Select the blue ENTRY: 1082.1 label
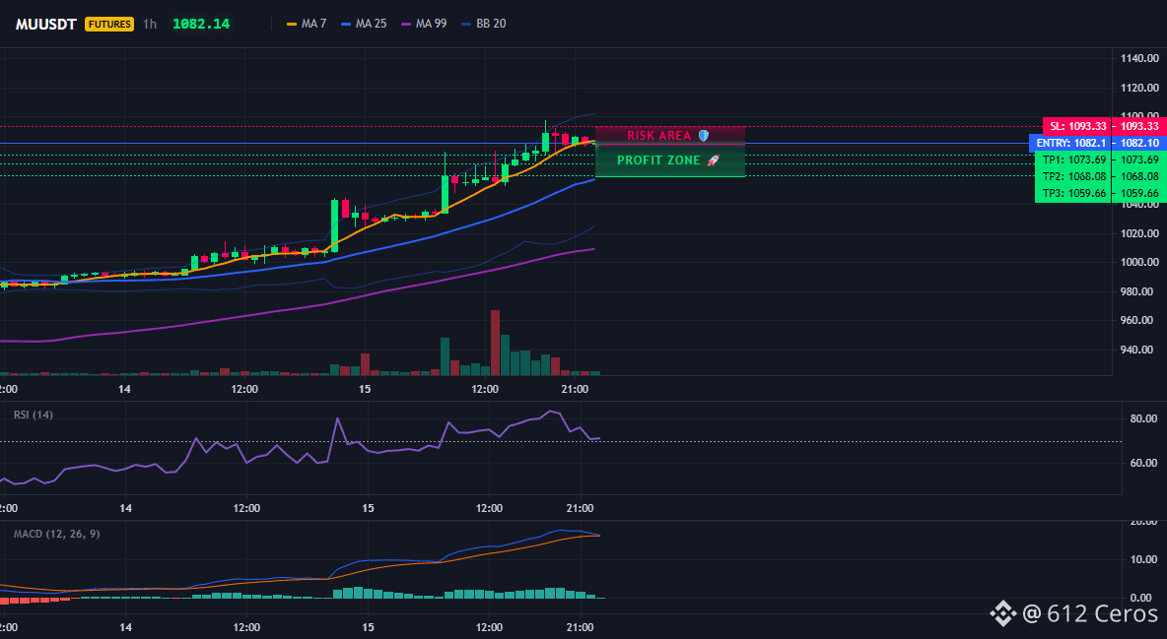 tap(1070, 143)
